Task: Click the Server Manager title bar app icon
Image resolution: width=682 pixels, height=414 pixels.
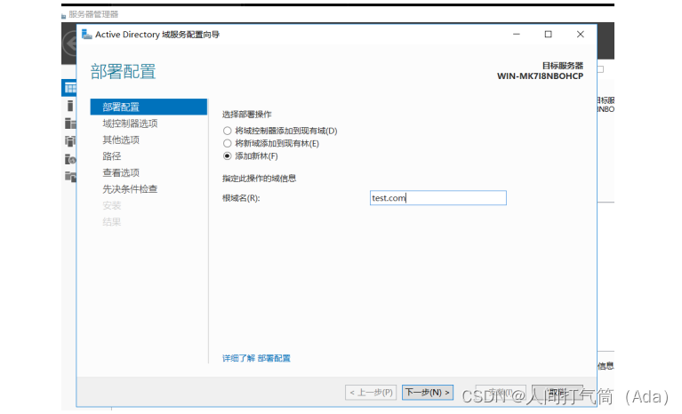Action: coord(64,16)
